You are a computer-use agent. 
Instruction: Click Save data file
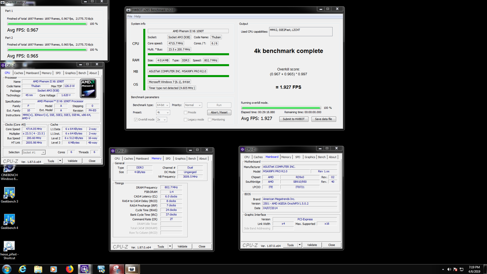pos(323,119)
